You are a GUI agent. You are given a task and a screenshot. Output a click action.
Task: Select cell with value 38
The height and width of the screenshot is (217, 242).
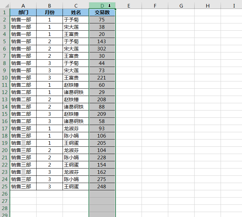102,27
